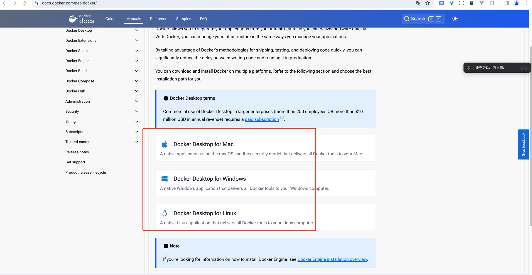
Task: Click the browser back arrow
Action: 4,3
